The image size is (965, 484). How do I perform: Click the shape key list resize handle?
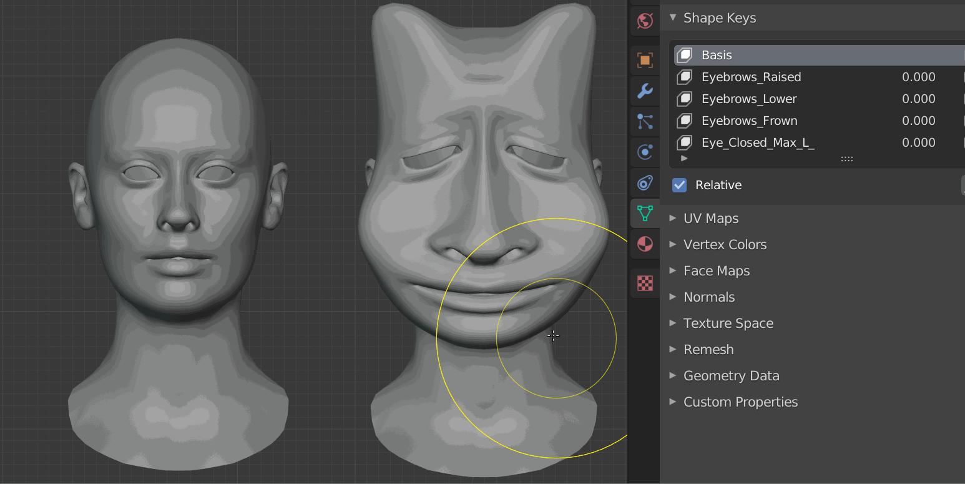point(846,159)
